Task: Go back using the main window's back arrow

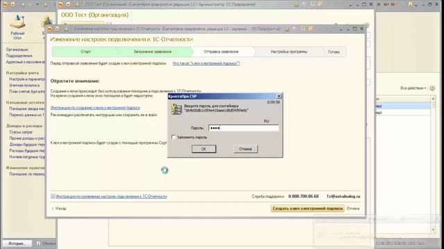Action: pos(23,5)
